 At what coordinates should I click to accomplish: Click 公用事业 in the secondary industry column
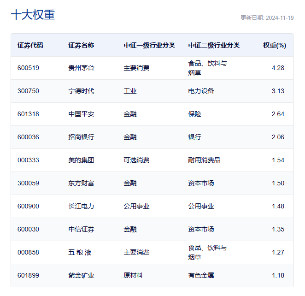point(201,206)
